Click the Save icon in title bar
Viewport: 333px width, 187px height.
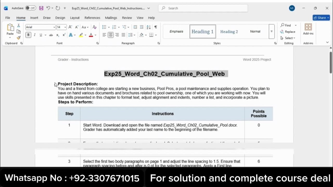(x=41, y=8)
